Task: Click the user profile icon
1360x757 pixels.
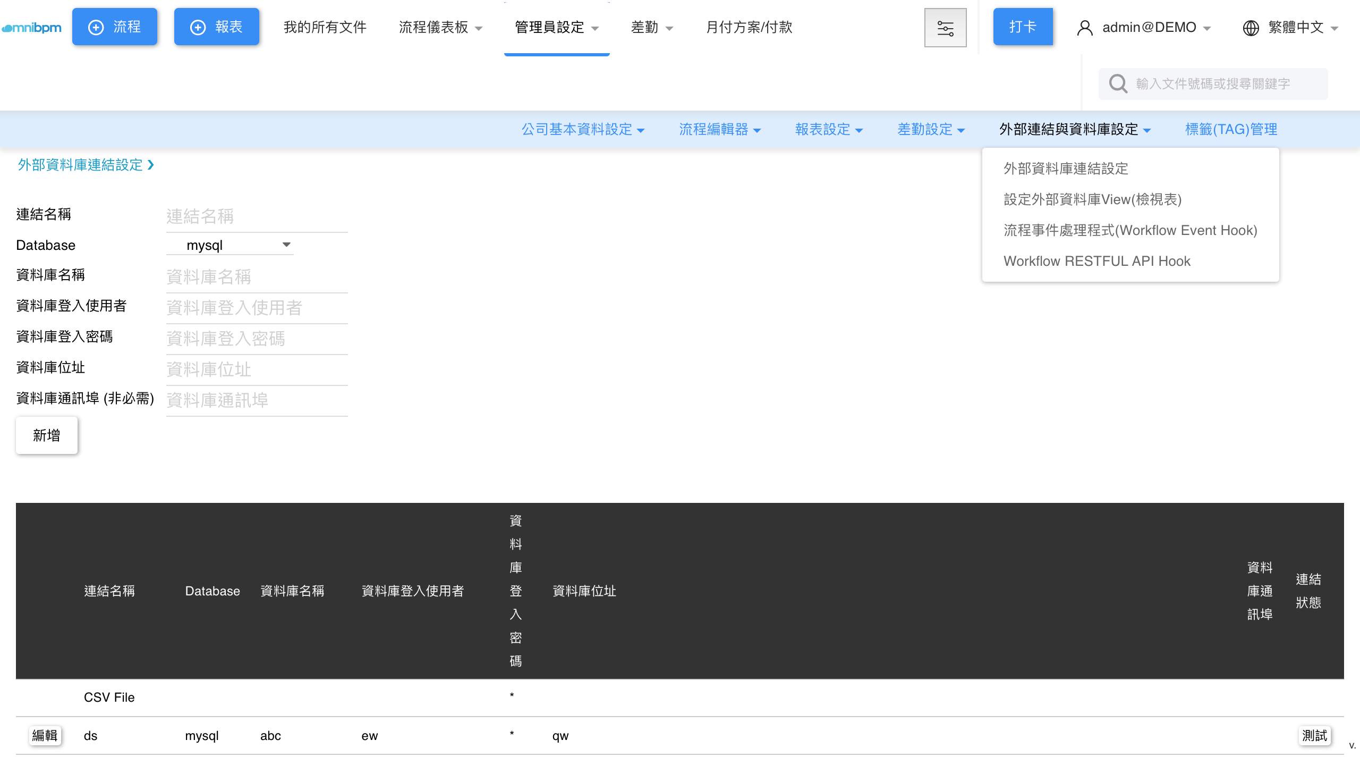Action: click(1084, 28)
